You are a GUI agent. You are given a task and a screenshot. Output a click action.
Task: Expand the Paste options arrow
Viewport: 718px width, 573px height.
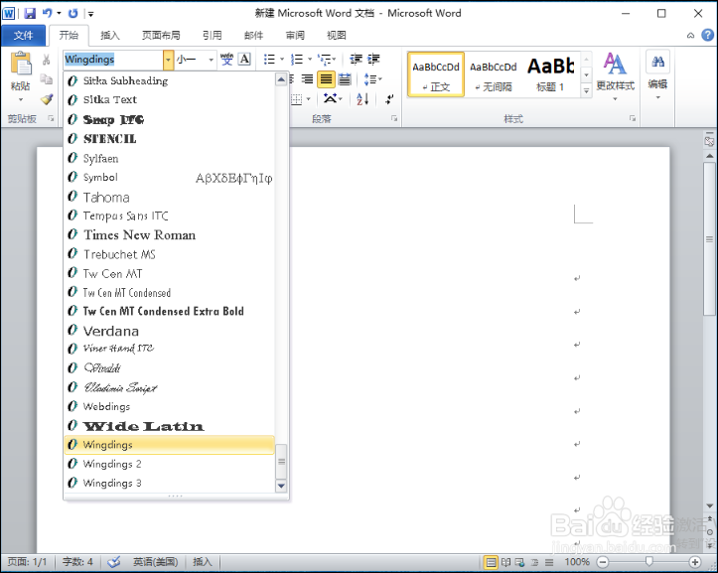(21, 99)
